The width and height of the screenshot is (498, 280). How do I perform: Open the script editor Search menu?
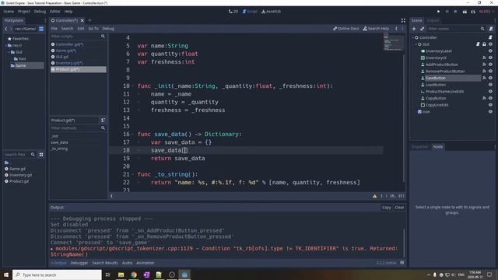[67, 29]
